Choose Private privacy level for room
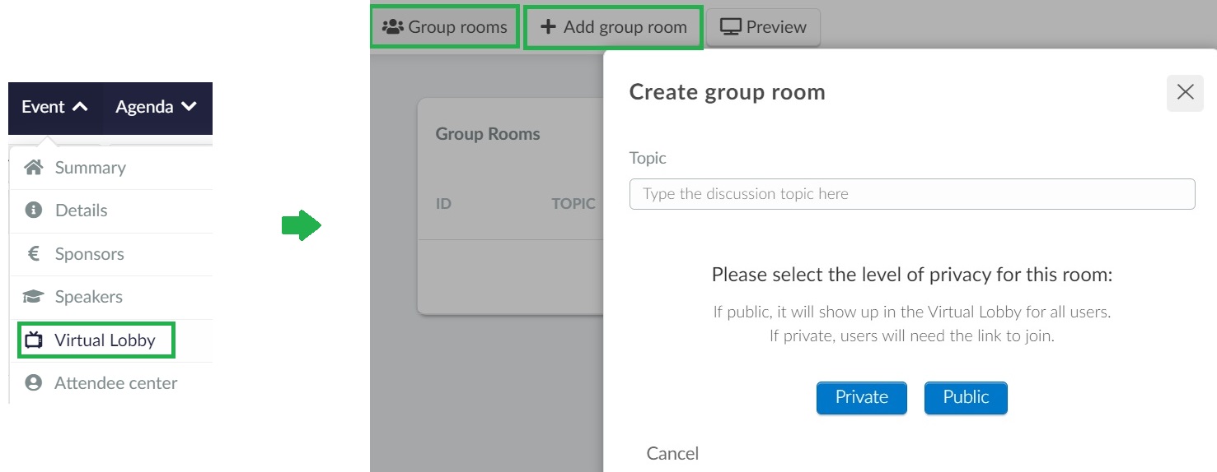Viewport: 1217px width, 472px height. click(862, 397)
